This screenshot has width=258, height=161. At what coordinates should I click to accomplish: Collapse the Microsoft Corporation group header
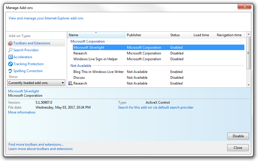(x=88, y=41)
